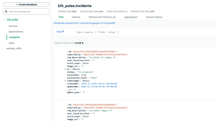This screenshot has height=125, width=216.
Task: Click the status "in_progress" value
Action: 85,72
